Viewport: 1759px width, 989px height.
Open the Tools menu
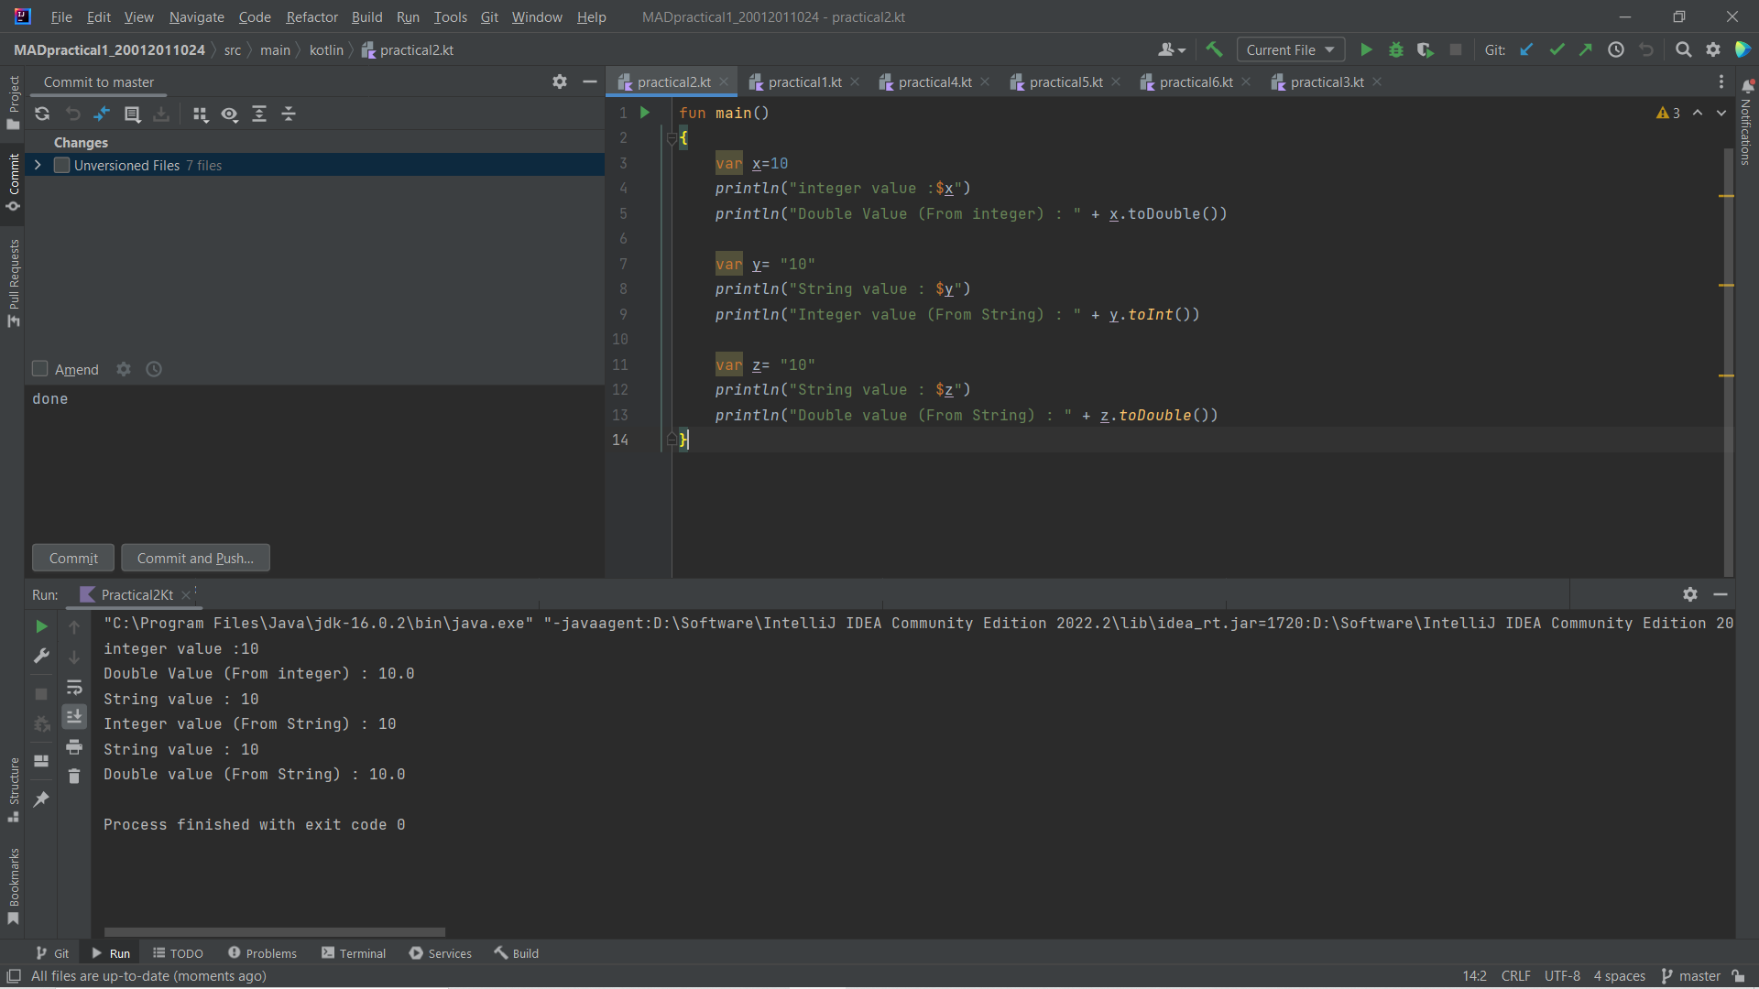(450, 16)
